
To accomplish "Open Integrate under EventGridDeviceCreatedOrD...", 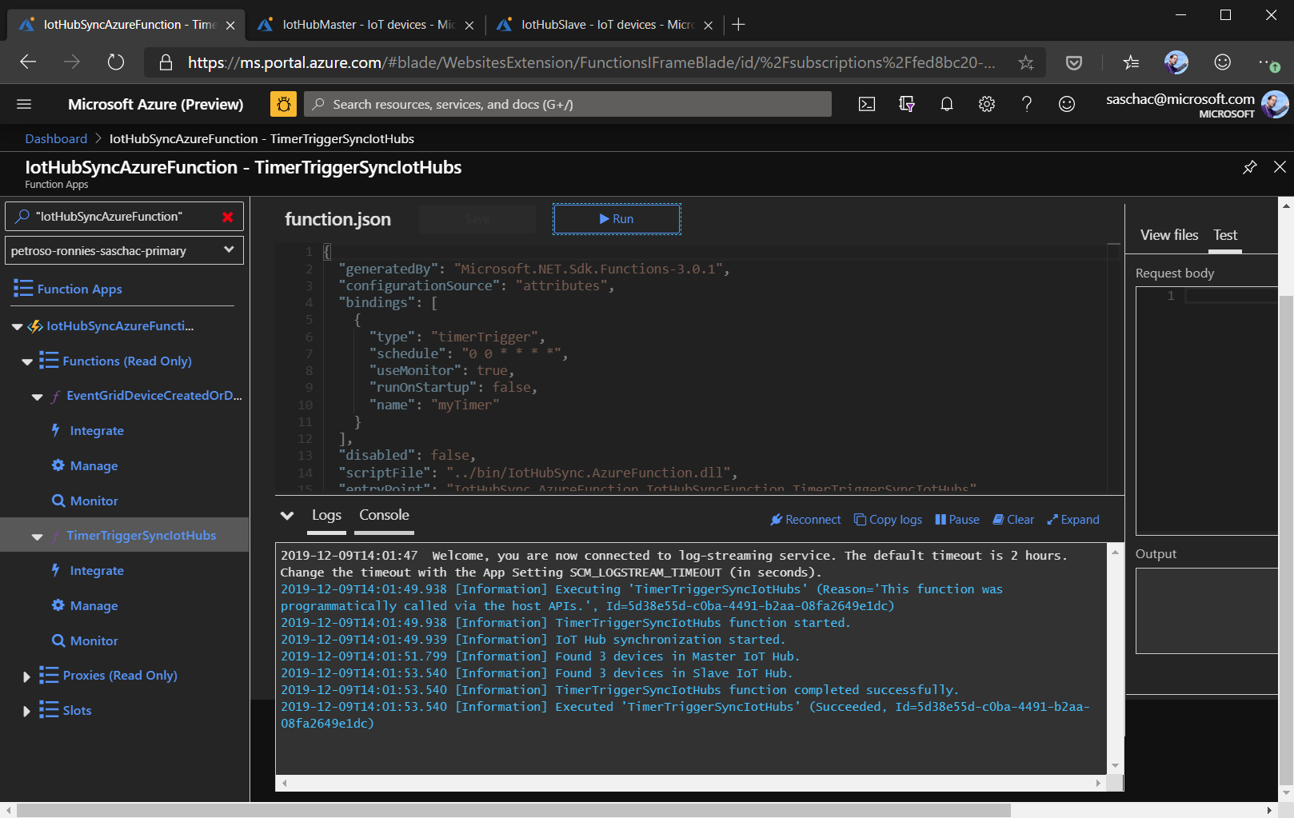I will coord(97,431).
